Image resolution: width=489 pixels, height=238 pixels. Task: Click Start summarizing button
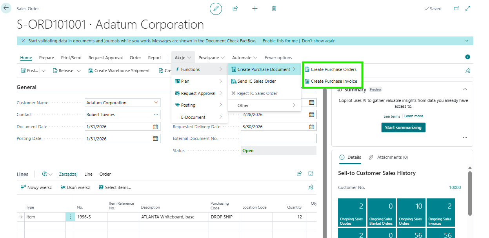pyautogui.click(x=403, y=127)
